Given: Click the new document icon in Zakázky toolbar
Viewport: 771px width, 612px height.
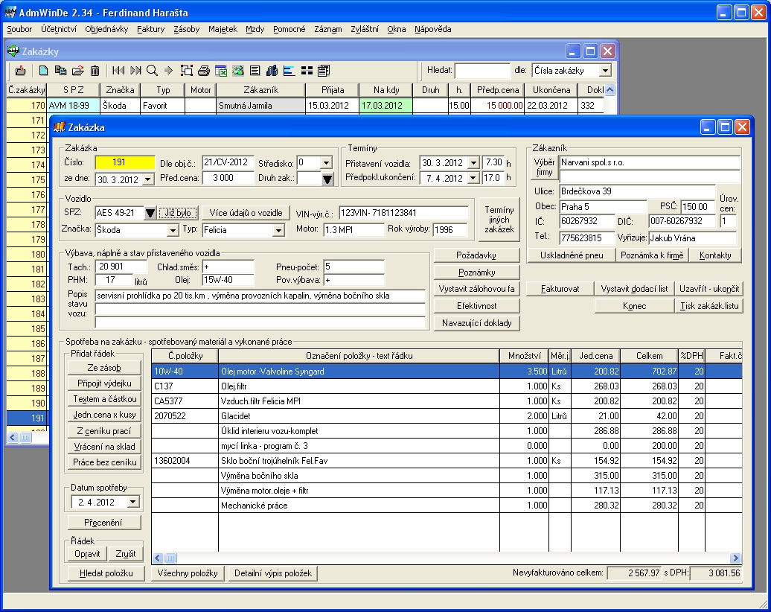Looking at the screenshot, I should 44,71.
